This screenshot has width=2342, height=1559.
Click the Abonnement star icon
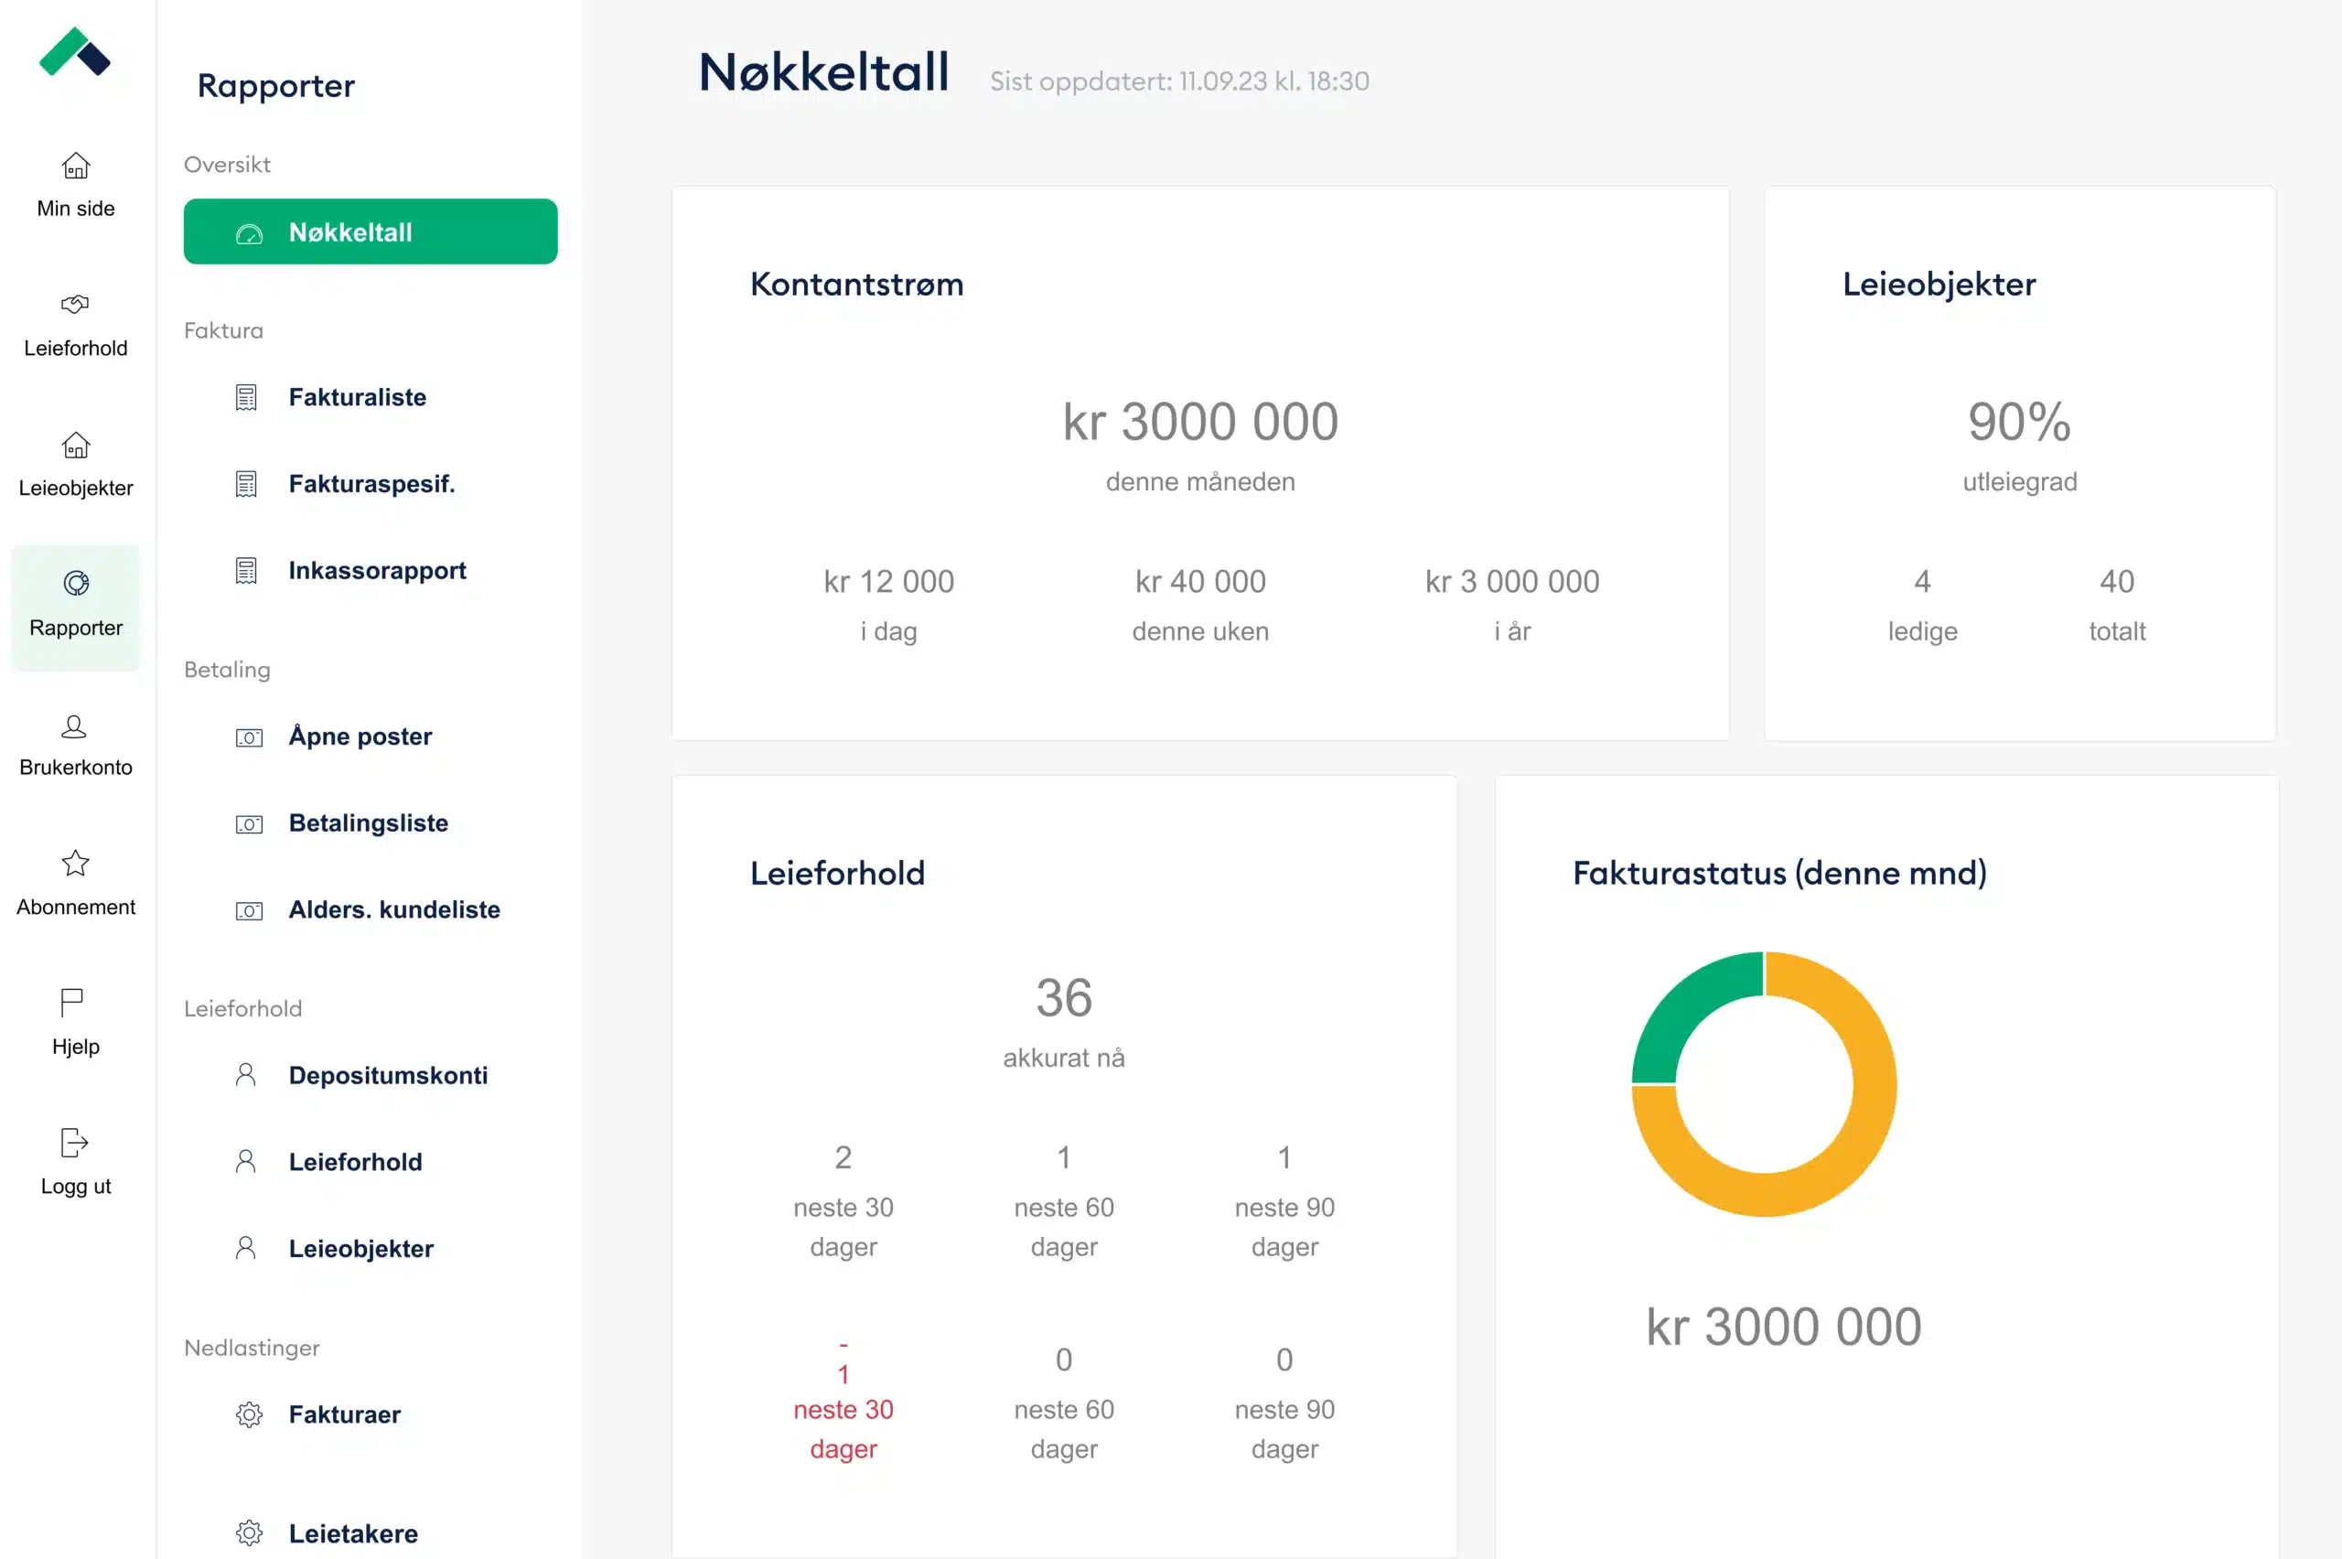[x=76, y=863]
